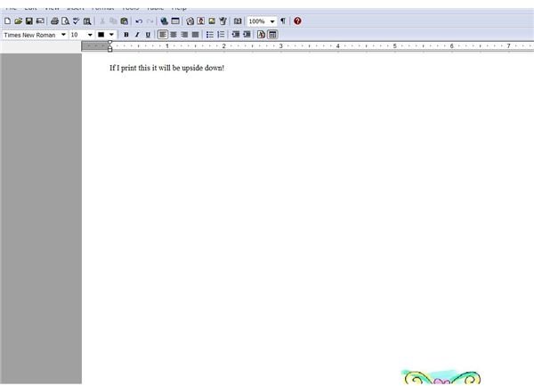The image size is (534, 386).
Task: Redo the last undone action
Action: point(150,21)
